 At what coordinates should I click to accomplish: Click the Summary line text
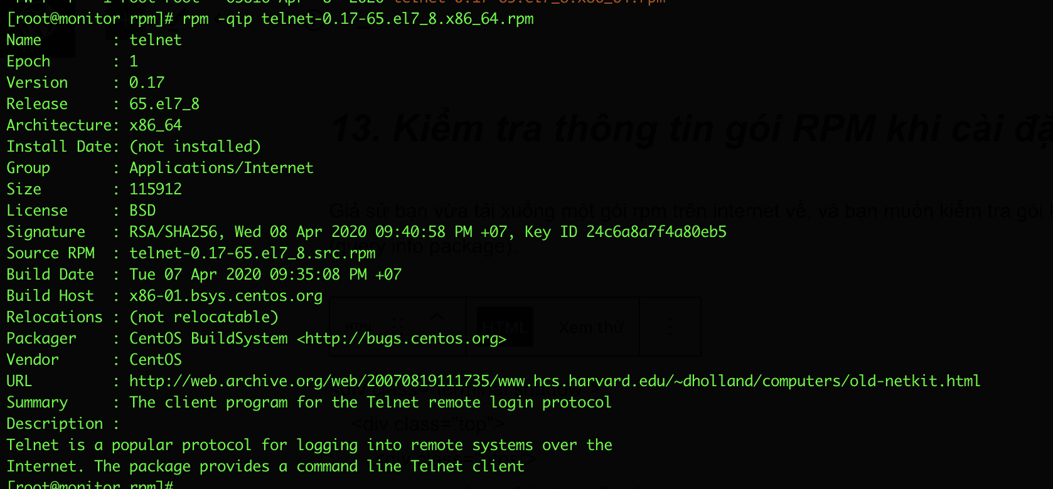(x=370, y=402)
